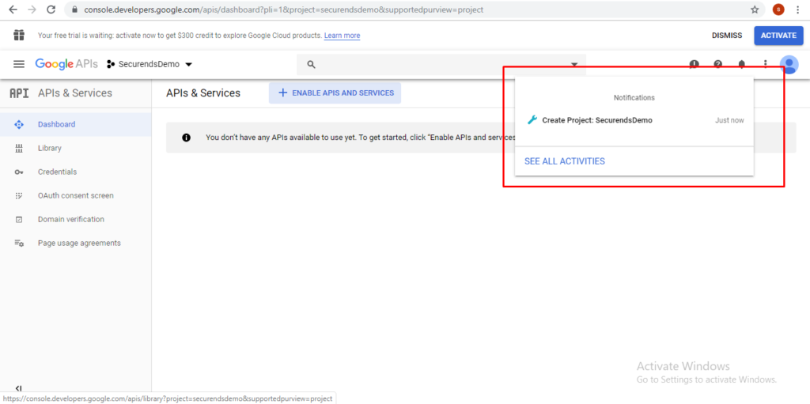Open the hamburger navigation menu
The width and height of the screenshot is (810, 404).
19,64
